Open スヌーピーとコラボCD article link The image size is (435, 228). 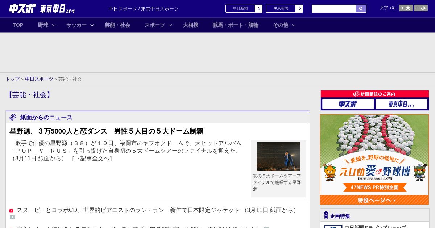(128, 210)
